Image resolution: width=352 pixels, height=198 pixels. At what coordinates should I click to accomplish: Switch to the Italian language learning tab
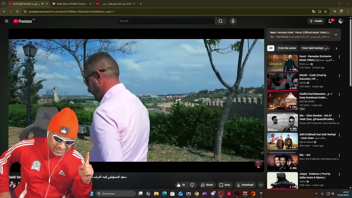click(x=116, y=4)
